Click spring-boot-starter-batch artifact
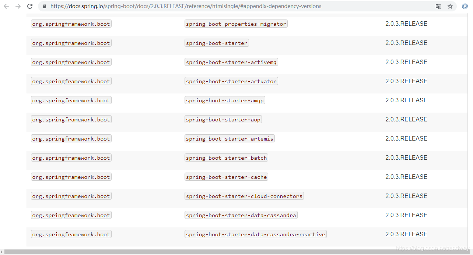Screen dimensions: 473x255 pyautogui.click(x=226, y=158)
